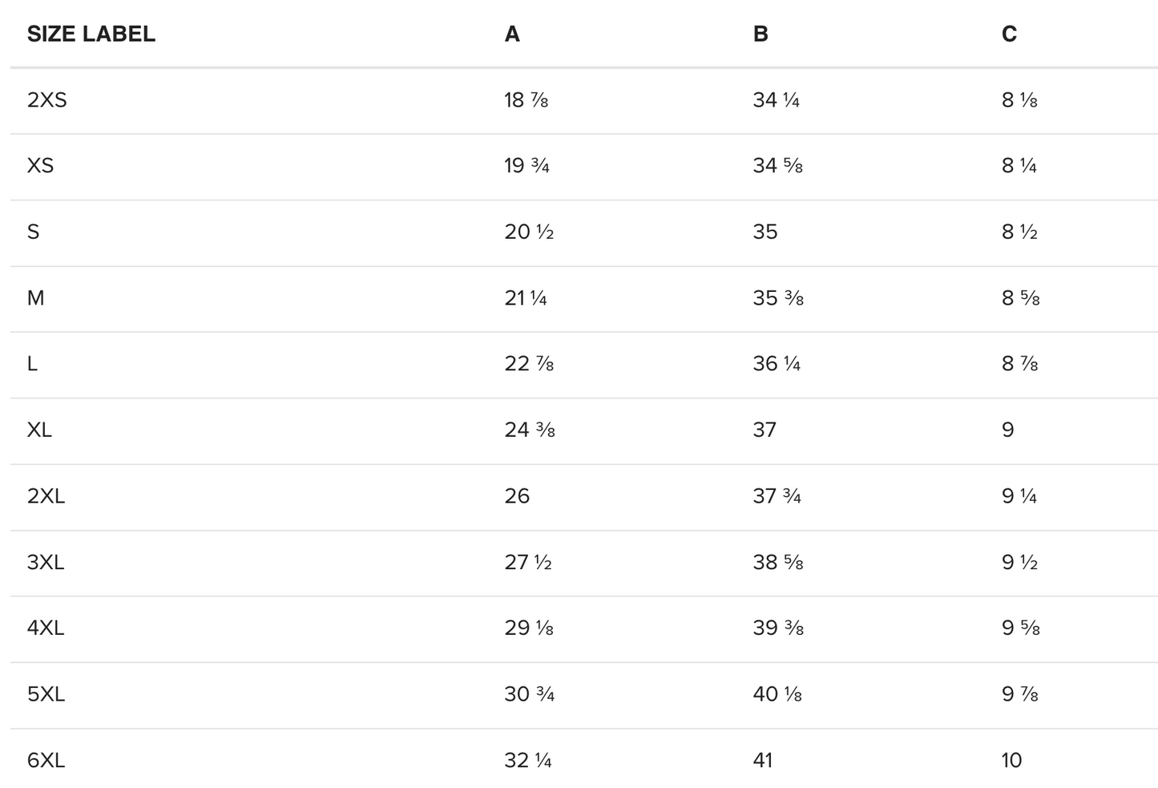
Task: Select the B value 41 for size 6XL
Action: pyautogui.click(x=763, y=760)
